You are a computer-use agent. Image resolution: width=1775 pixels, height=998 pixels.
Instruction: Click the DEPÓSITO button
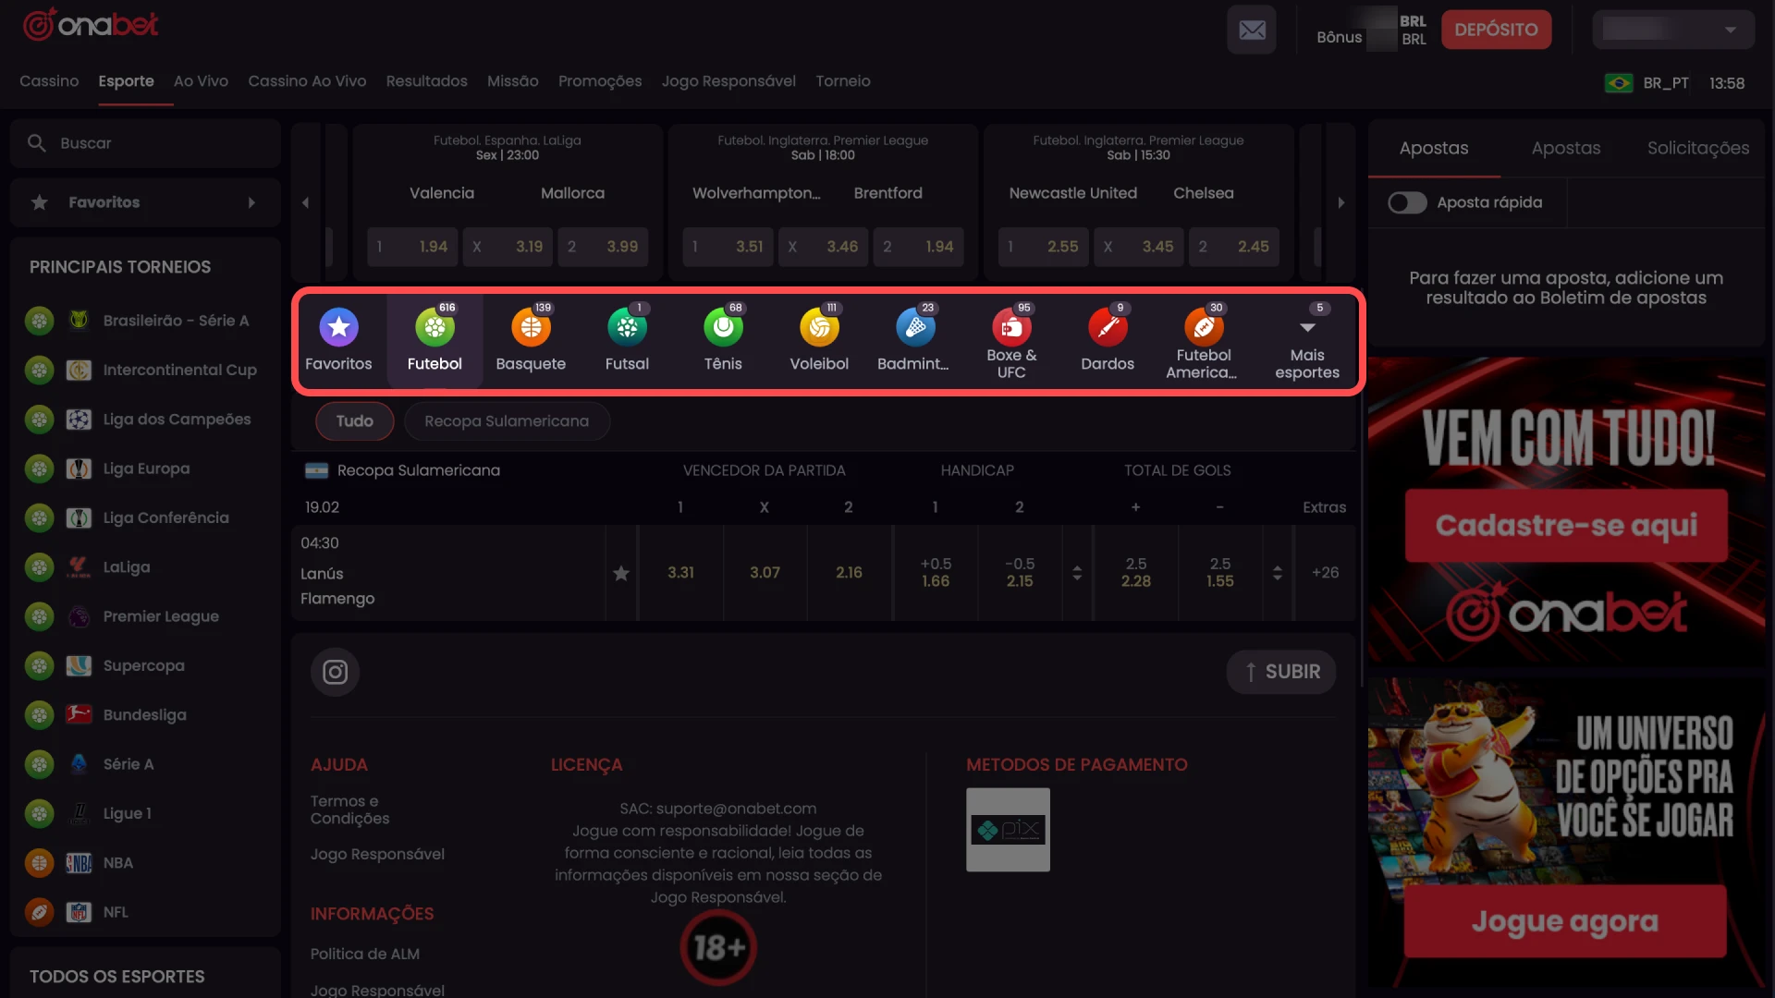click(1496, 30)
